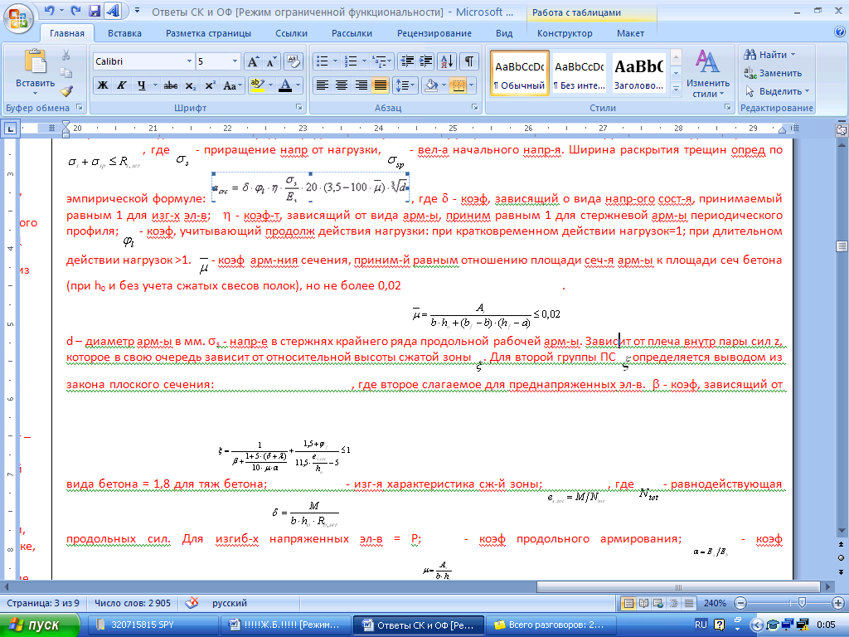Increase indent with the indent icon
Image resolution: width=849 pixels, height=637 pixels.
point(426,61)
